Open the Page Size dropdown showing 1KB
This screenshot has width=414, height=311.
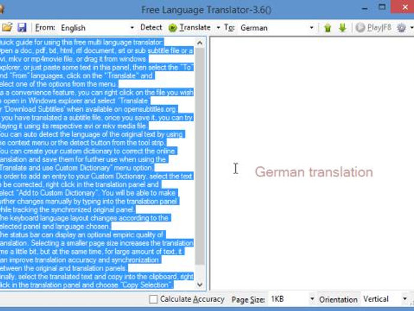[292, 299]
